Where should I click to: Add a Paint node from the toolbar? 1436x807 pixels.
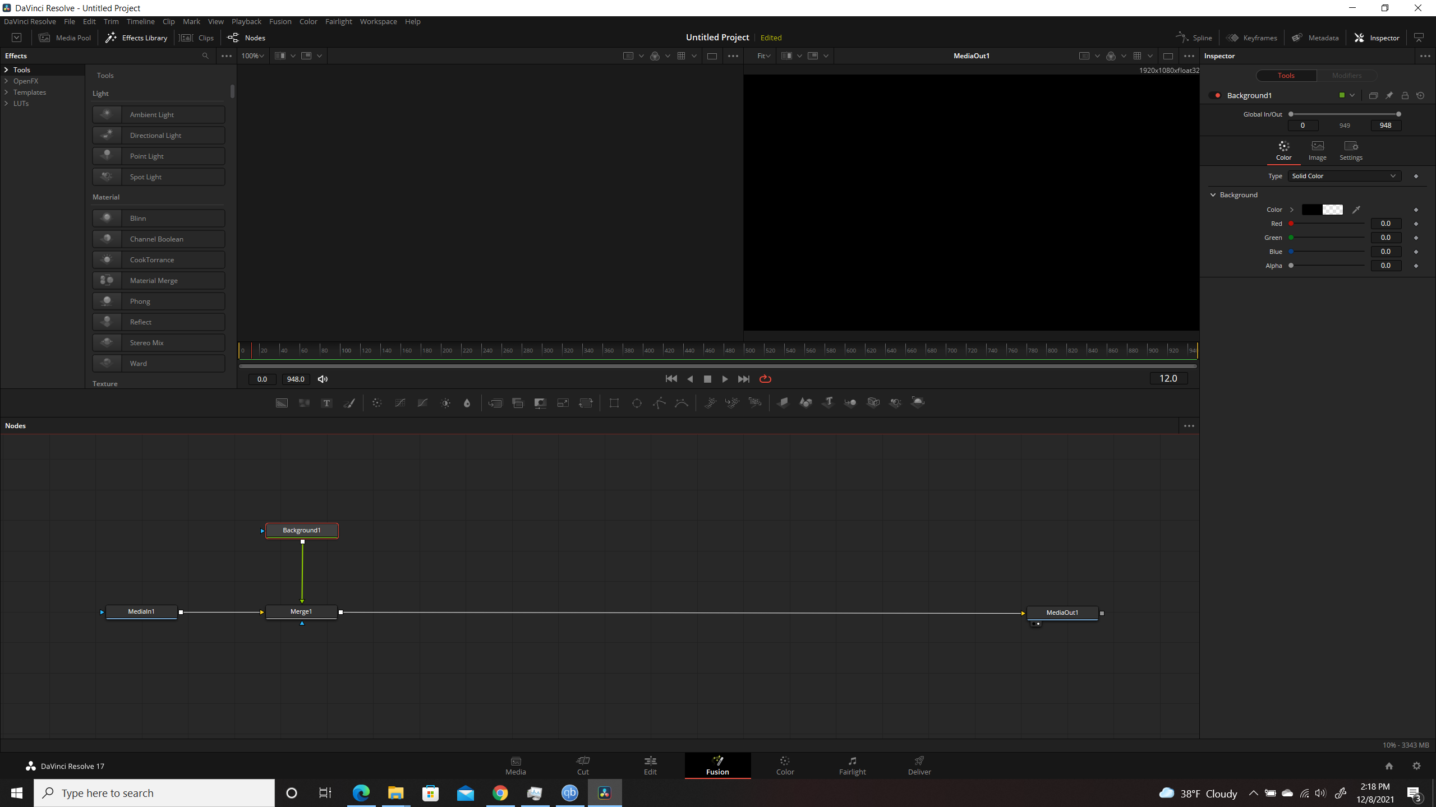[349, 403]
